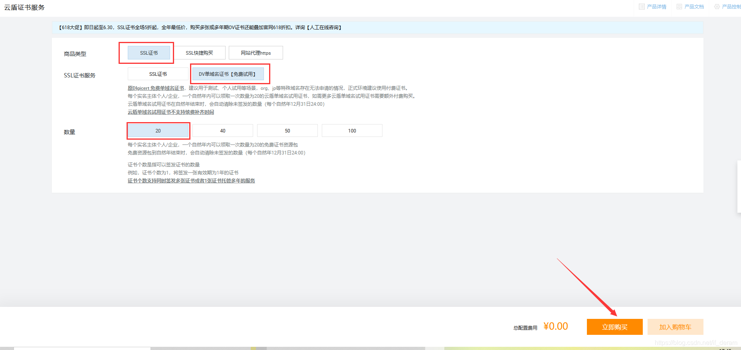Click the 云盾证书服务 page title
This screenshot has height=350, width=741.
[x=24, y=7]
